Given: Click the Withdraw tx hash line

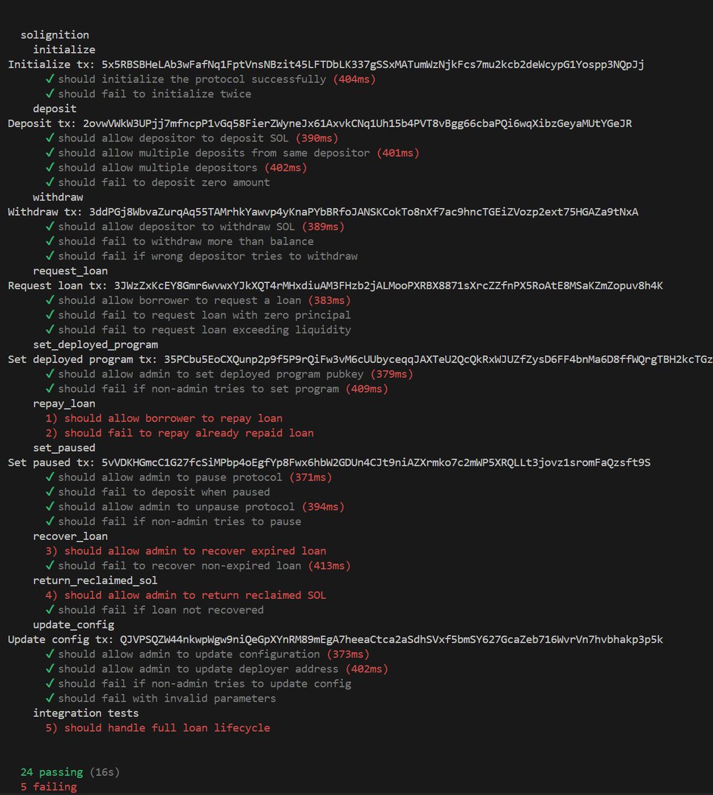Looking at the screenshot, I should [323, 212].
